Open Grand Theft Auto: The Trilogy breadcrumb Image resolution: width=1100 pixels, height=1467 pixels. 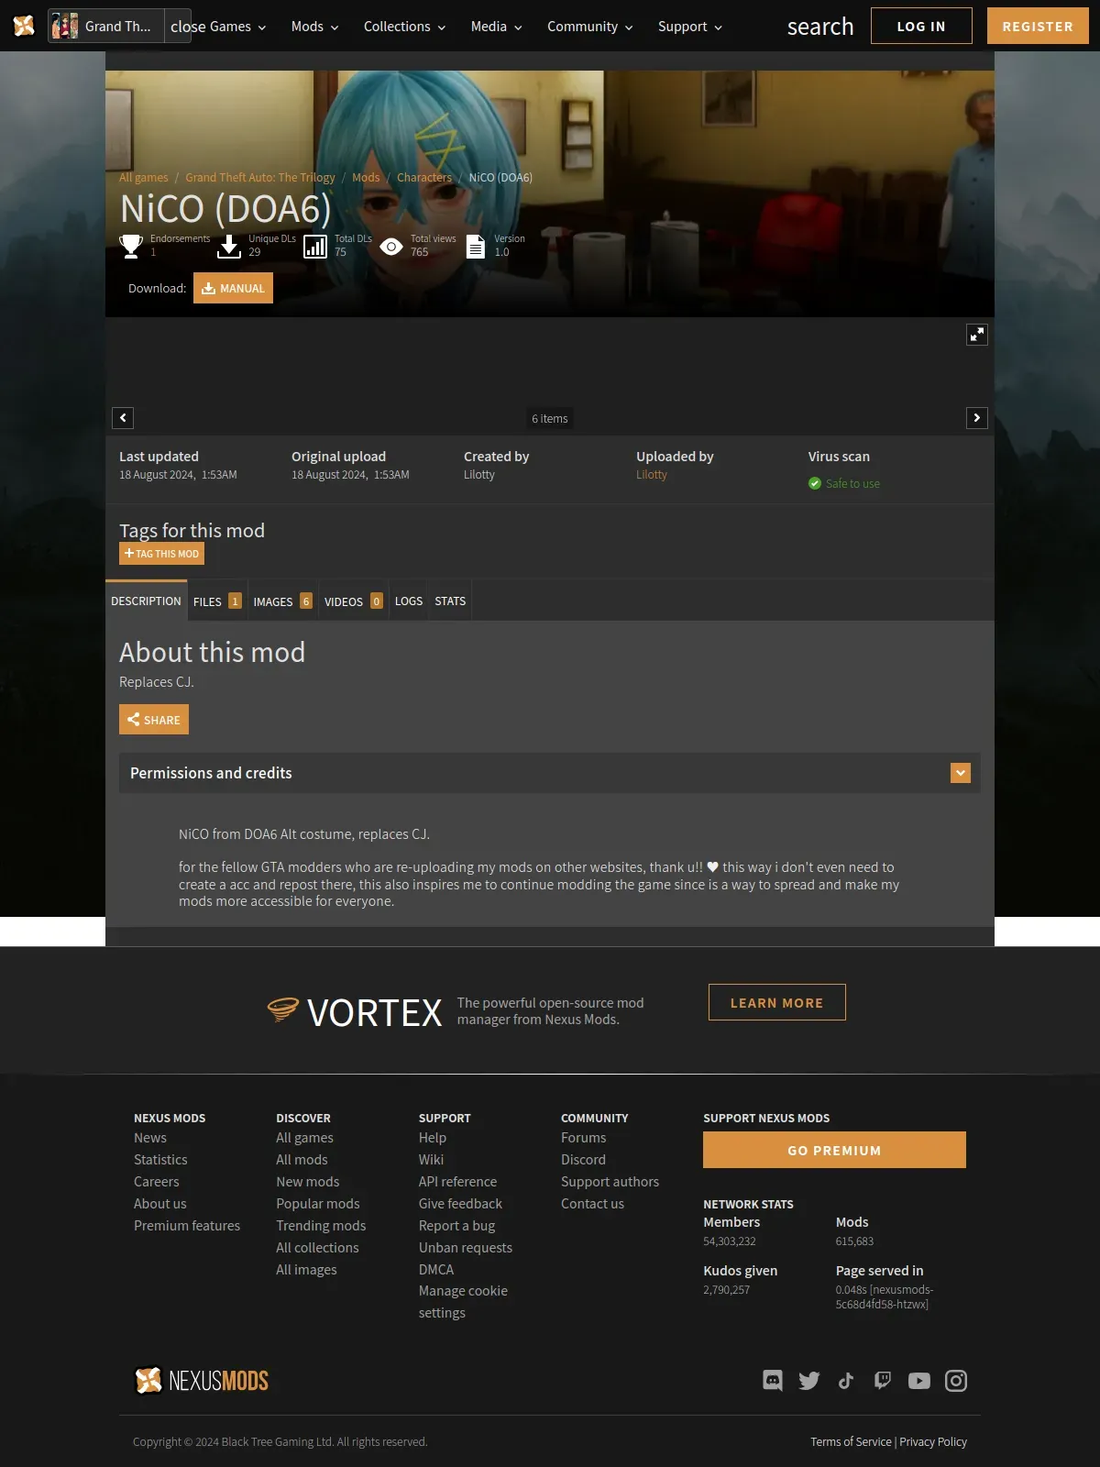tap(260, 177)
